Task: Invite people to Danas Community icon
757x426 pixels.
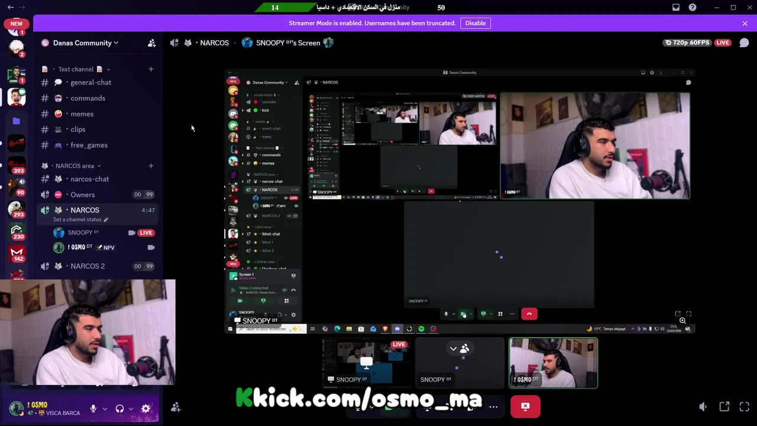Action: point(152,43)
